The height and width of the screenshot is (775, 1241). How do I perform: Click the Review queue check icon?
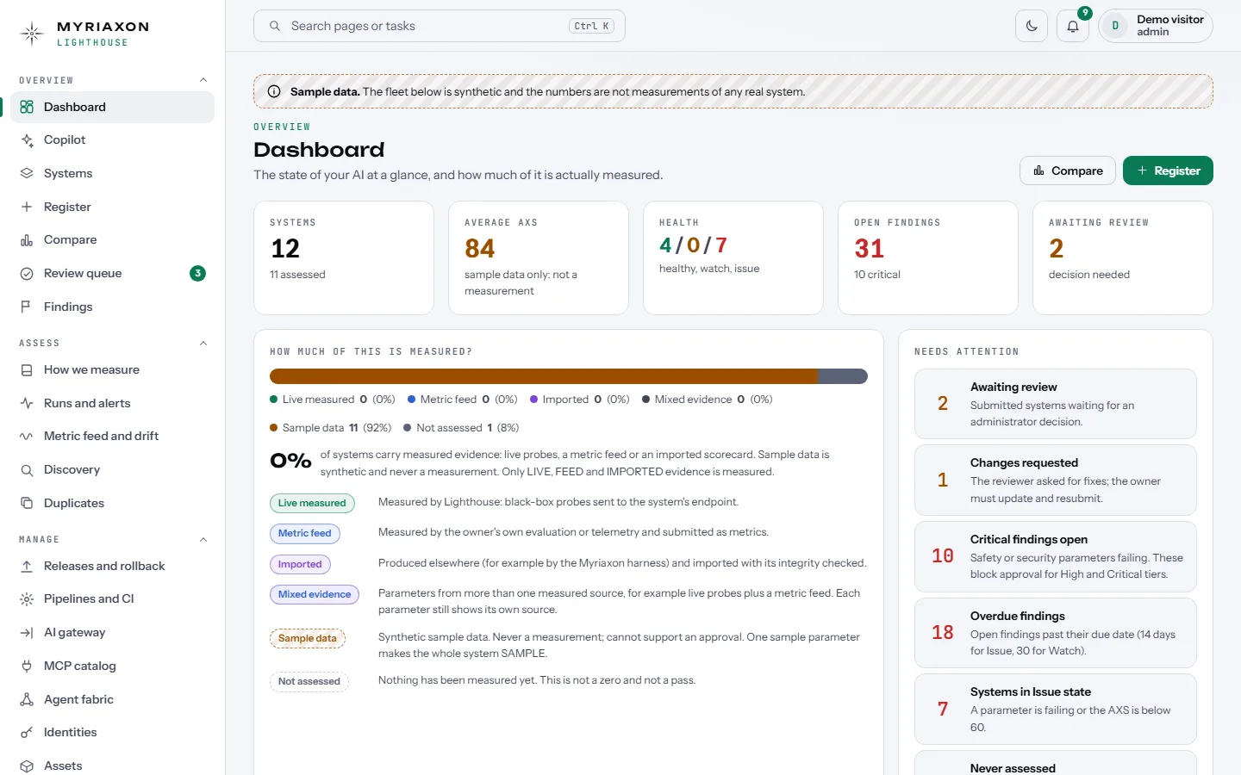pos(27,274)
